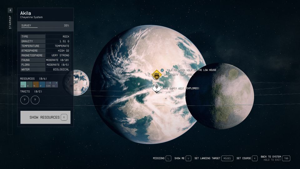Click the X key icon for Set Course
This screenshot has width=300, height=169.
click(x=255, y=158)
